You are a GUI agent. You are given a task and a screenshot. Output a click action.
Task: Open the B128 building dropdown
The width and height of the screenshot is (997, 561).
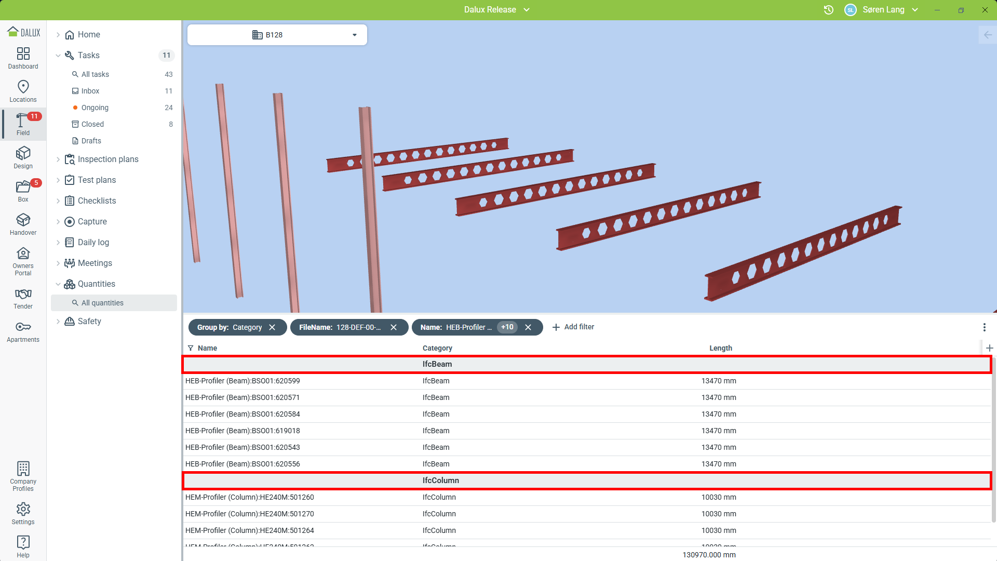tap(277, 35)
